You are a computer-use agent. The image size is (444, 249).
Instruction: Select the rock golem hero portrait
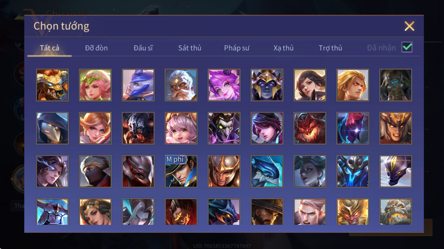[396, 212]
